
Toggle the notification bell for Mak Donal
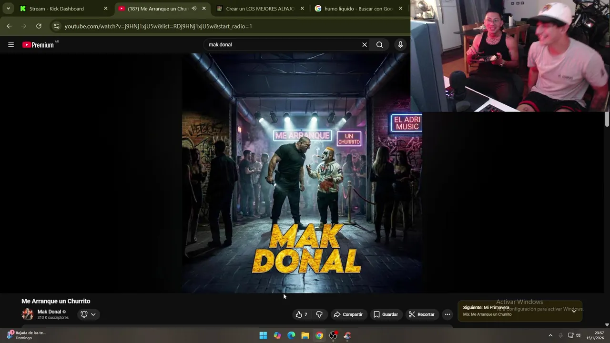coord(88,314)
